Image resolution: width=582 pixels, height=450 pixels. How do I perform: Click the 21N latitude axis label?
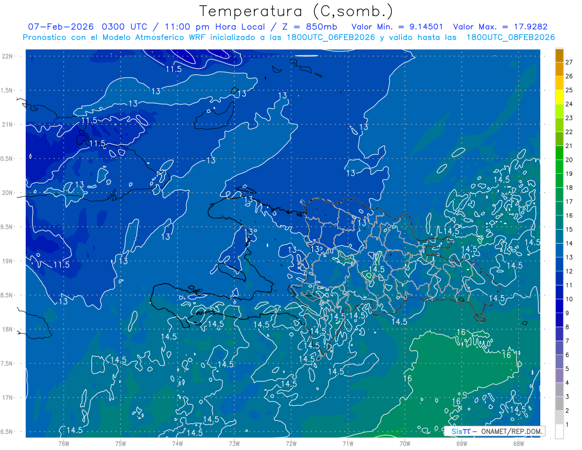(8, 124)
